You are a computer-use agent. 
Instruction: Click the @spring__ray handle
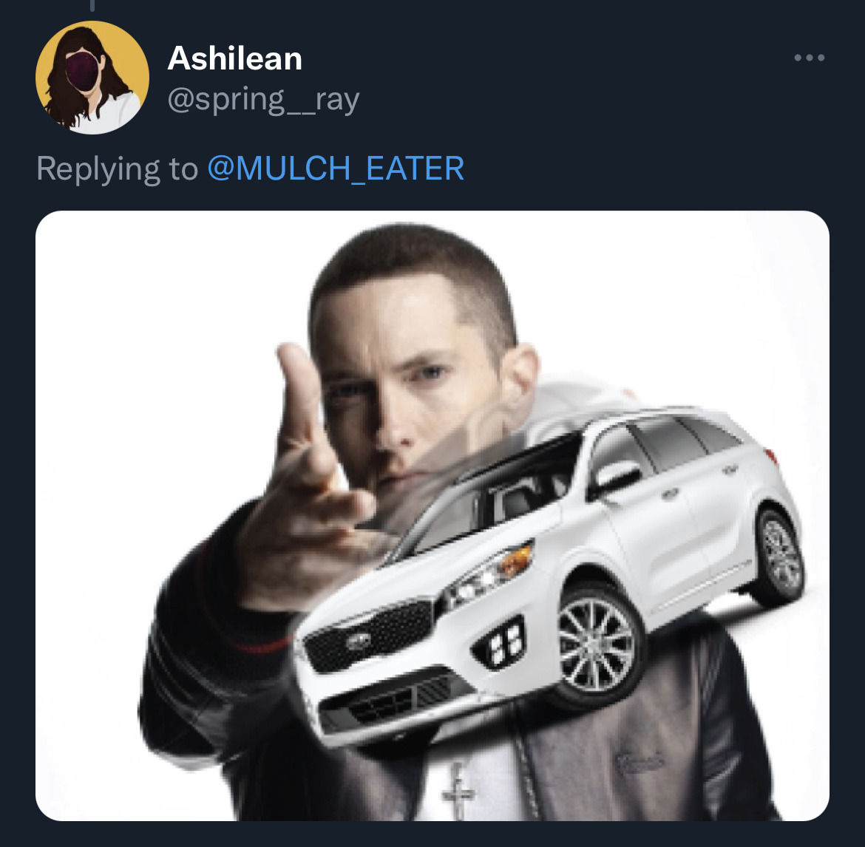click(x=263, y=99)
